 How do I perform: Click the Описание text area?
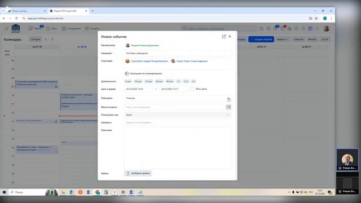[x=178, y=148]
